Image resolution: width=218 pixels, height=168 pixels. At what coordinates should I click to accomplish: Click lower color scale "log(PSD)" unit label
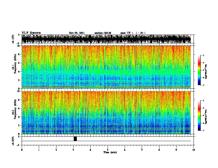pos(206,117)
